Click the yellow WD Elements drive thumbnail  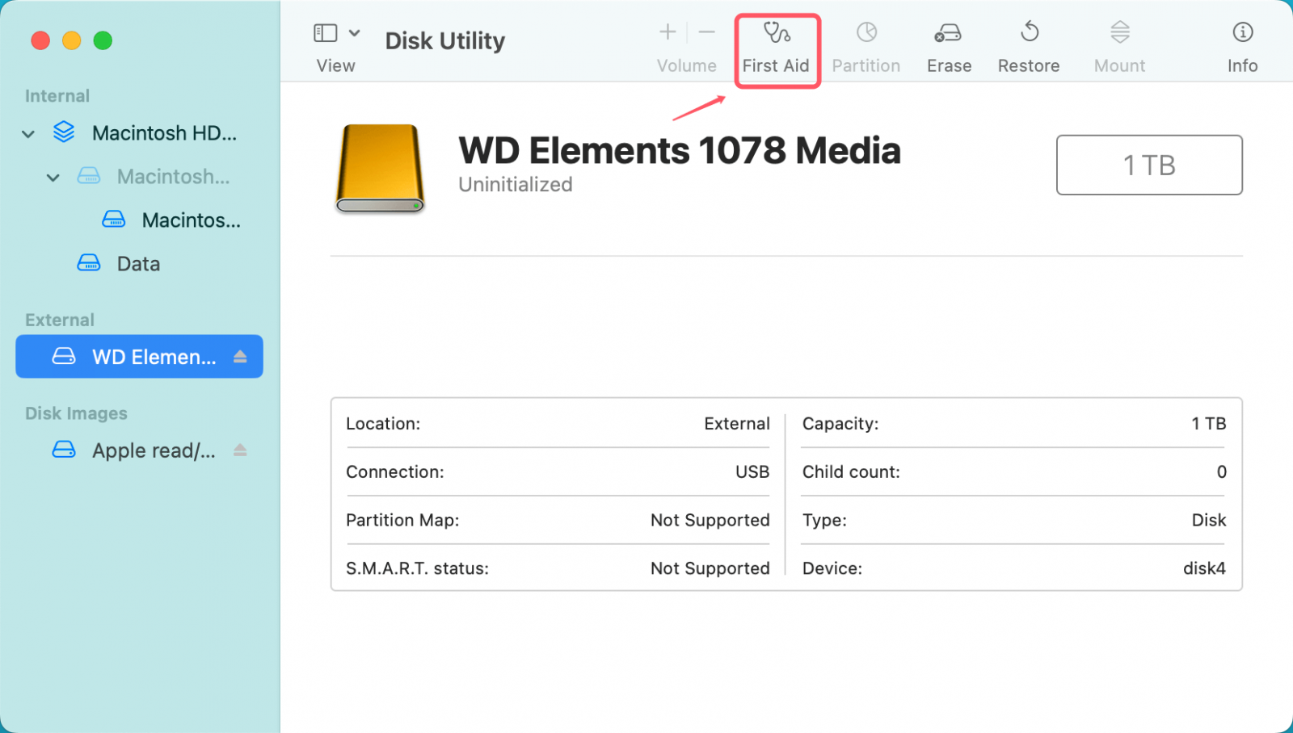pyautogui.click(x=380, y=168)
